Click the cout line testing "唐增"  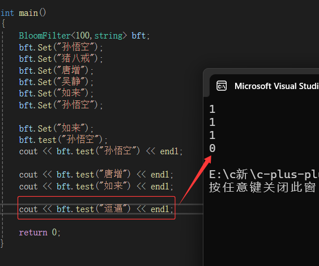click(x=96, y=175)
